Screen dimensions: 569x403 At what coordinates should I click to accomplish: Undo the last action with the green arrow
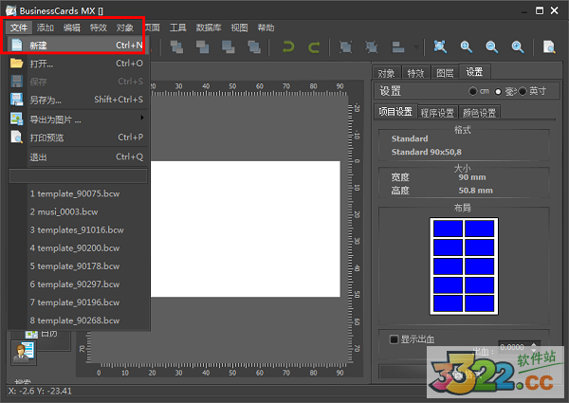[288, 47]
